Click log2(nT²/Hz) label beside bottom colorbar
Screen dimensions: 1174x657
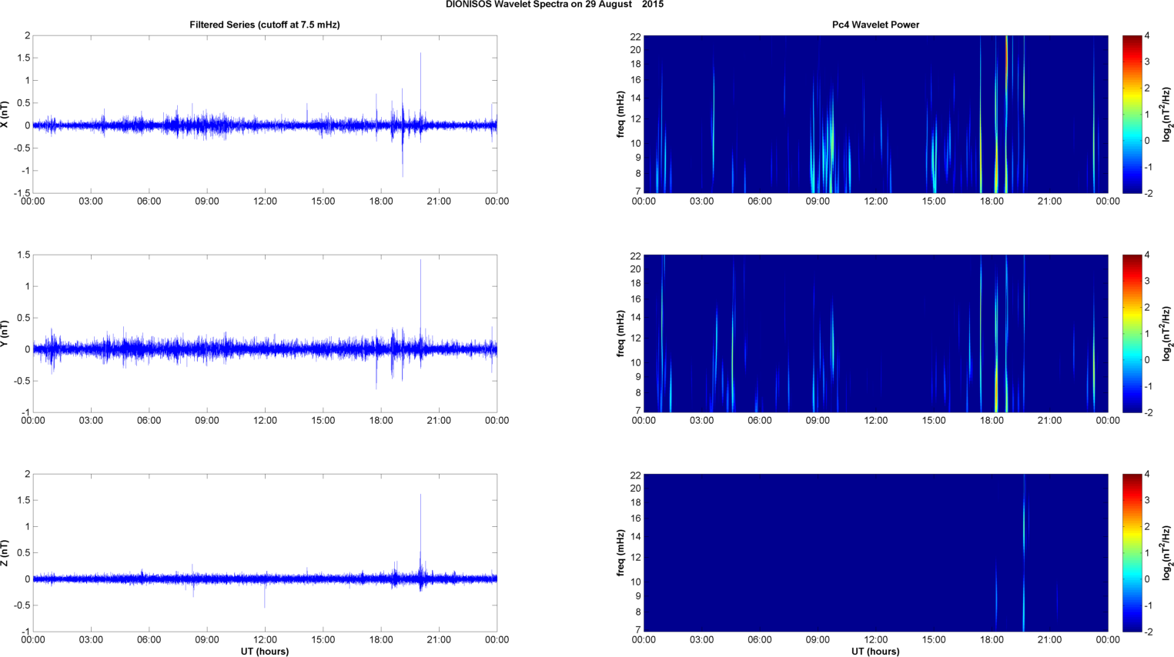(x=1168, y=552)
